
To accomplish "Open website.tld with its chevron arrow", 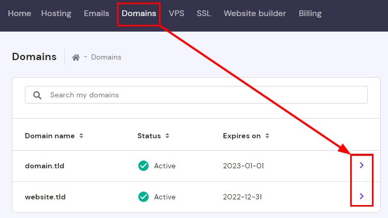I will click(362, 196).
